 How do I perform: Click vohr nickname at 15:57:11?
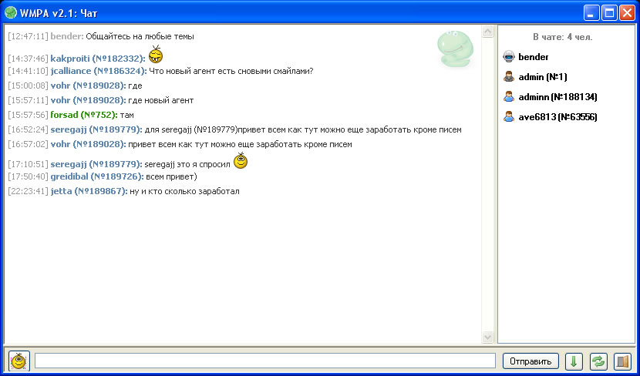tap(88, 100)
